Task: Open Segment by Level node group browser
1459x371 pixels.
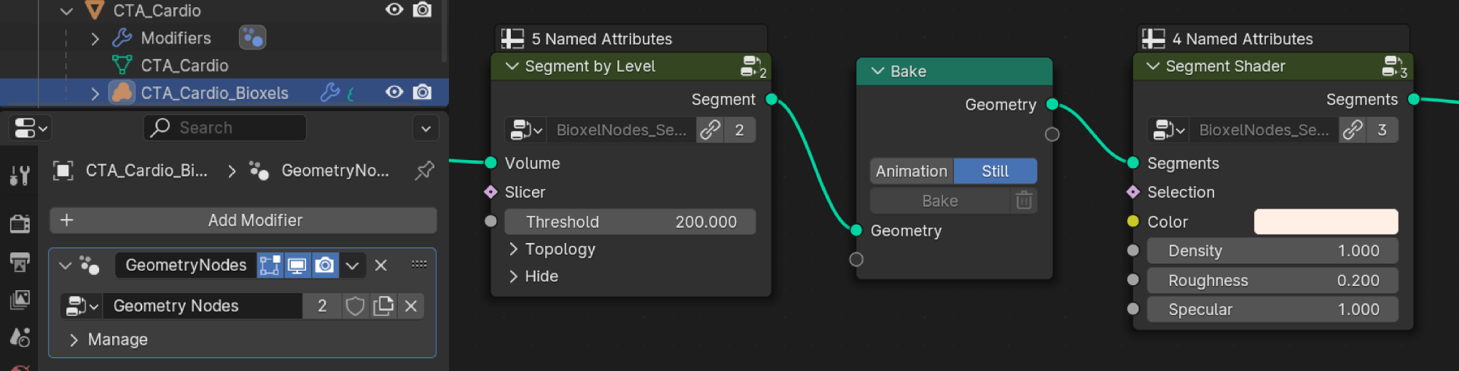Action: pos(525,130)
